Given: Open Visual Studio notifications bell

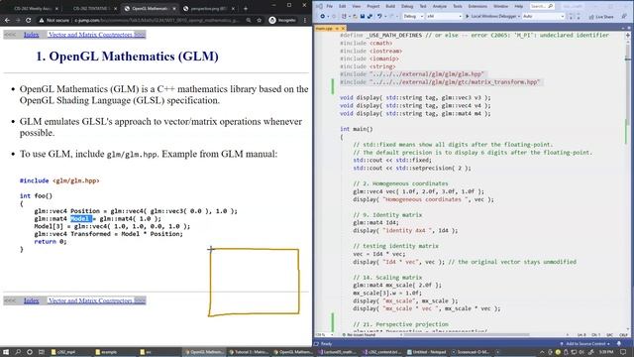Looking at the screenshot, I should pos(619,344).
